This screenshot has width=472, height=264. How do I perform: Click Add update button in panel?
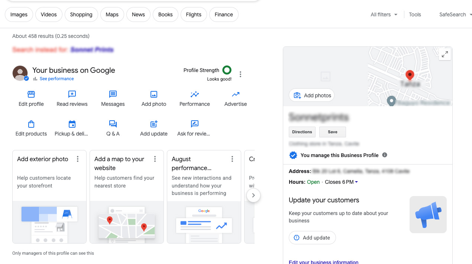click(312, 238)
